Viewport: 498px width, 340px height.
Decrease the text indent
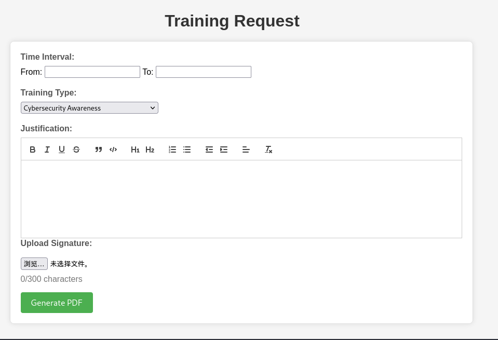click(x=209, y=149)
